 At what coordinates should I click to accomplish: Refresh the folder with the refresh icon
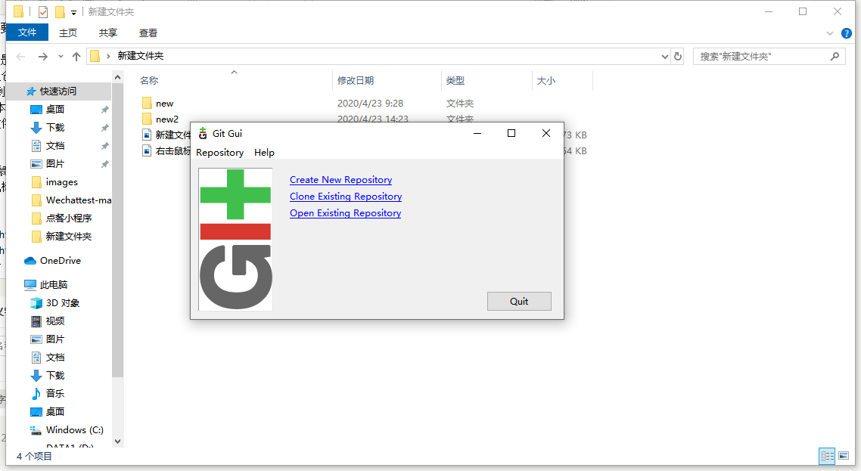click(x=678, y=57)
